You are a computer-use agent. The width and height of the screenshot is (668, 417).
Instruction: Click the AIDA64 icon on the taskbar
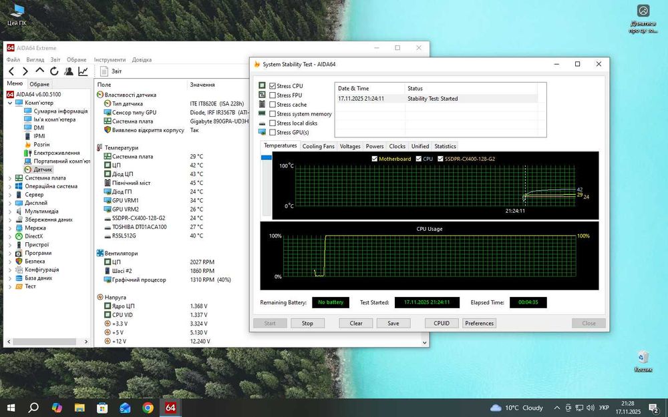point(170,408)
